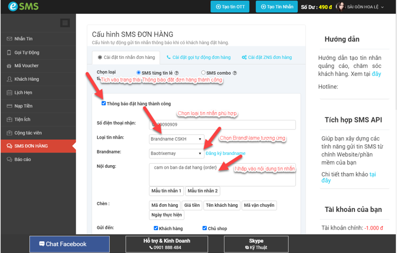Open the Loại tin nhắn dropdown
The width and height of the screenshot is (397, 253).
click(176, 139)
